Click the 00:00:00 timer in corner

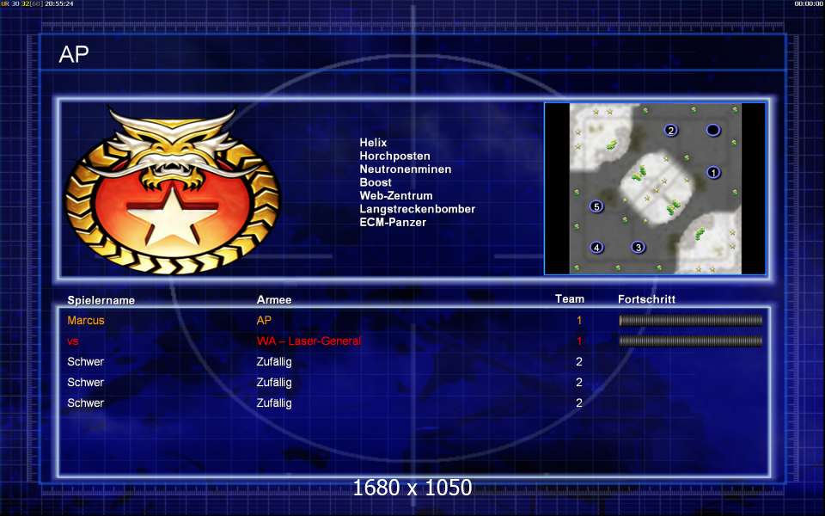[809, 3]
